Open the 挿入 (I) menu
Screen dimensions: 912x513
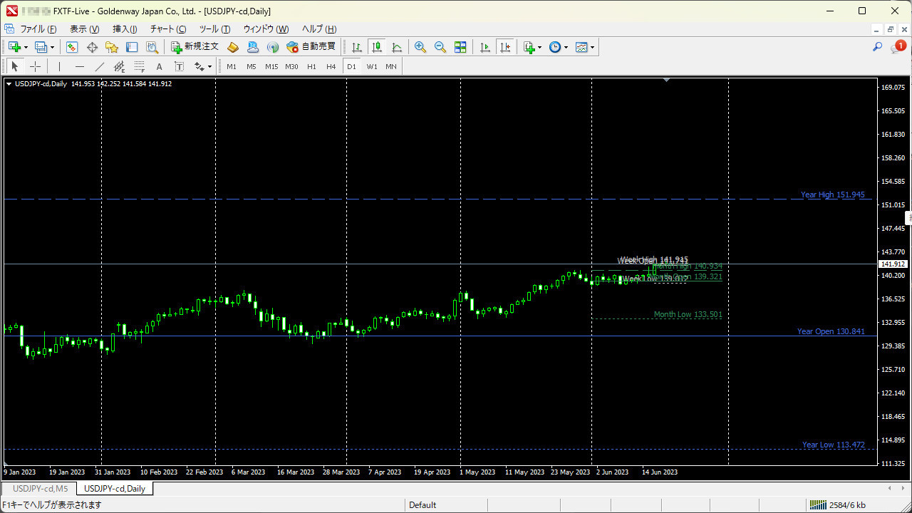coord(125,29)
